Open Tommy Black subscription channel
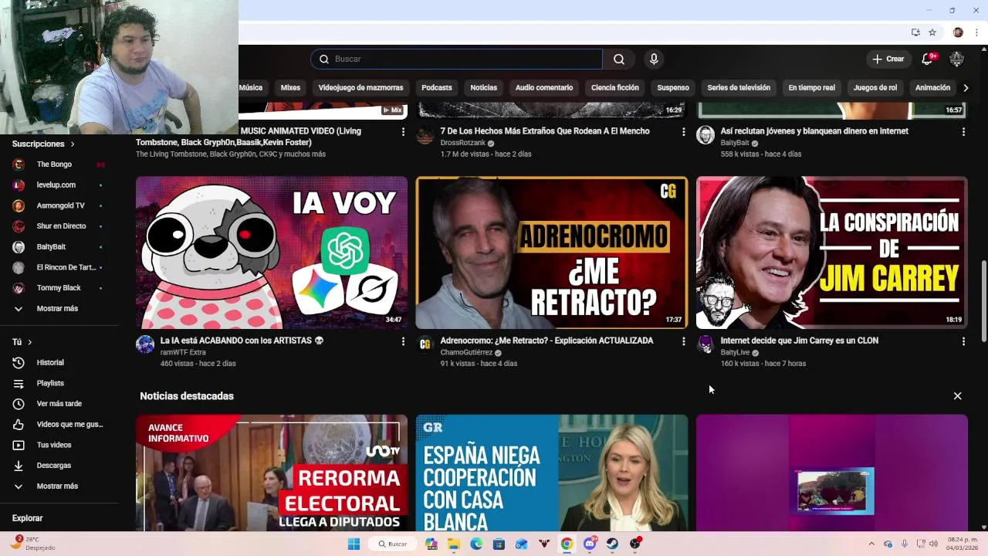Viewport: 988px width, 556px height. (x=59, y=288)
